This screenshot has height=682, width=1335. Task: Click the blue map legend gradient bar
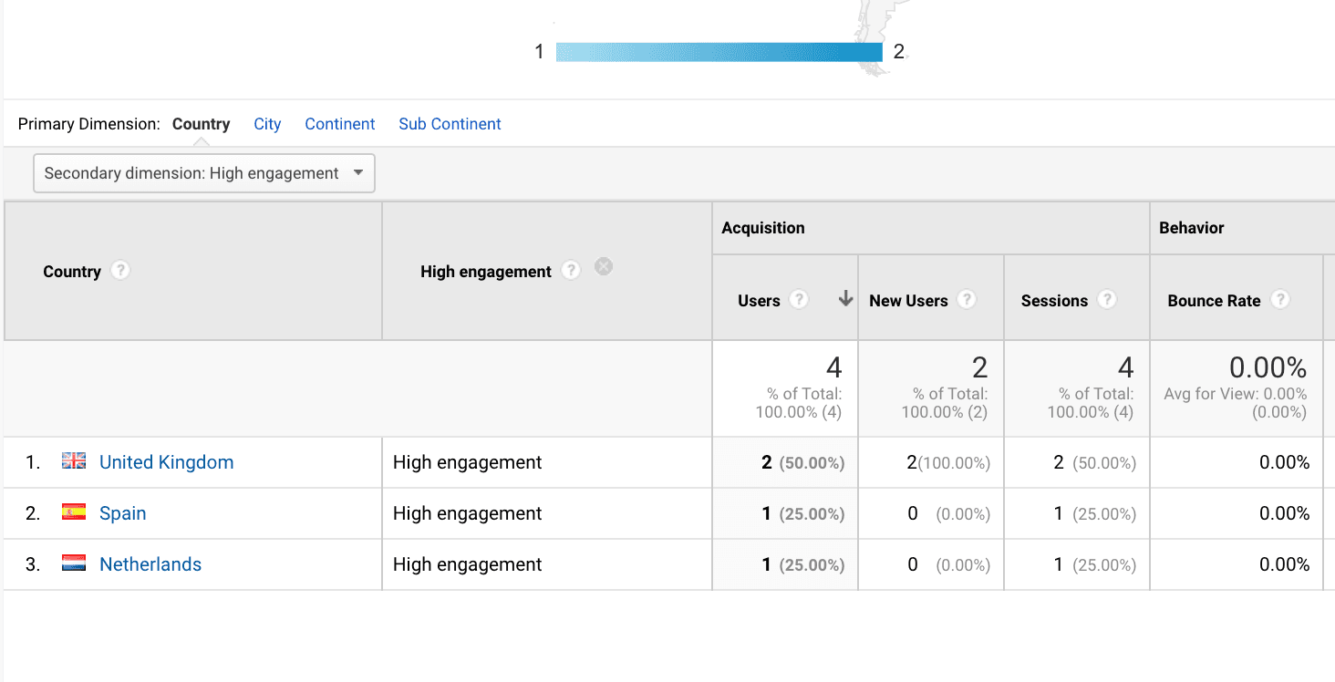point(719,52)
